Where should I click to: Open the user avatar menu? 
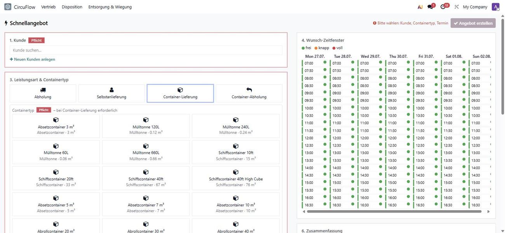(x=495, y=7)
